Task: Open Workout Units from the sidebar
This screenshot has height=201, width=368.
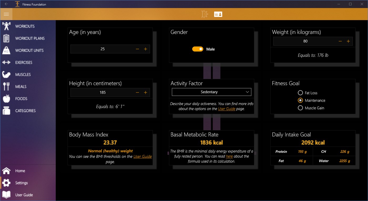Action: click(x=6, y=50)
